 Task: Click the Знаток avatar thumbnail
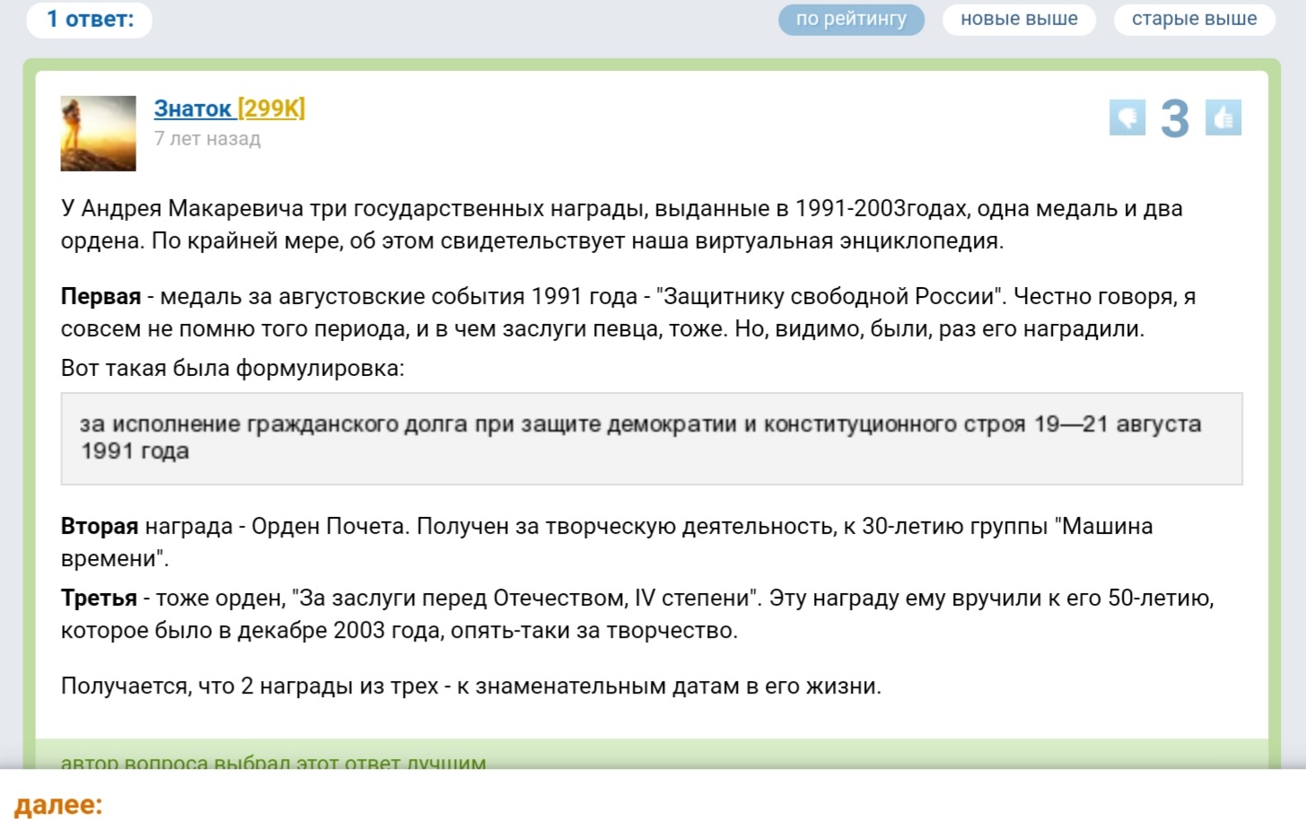[98, 133]
